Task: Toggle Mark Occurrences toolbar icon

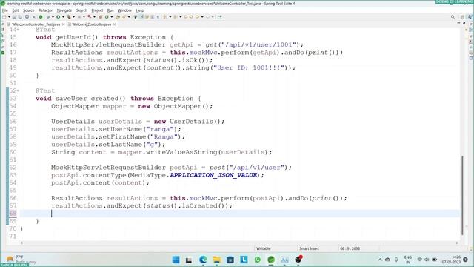Action: pyautogui.click(x=141, y=17)
